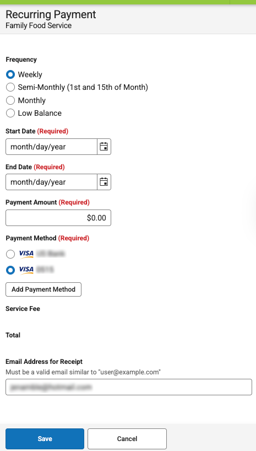Choose the Low Balance frequency option
The image size is (256, 451).
click(10, 113)
